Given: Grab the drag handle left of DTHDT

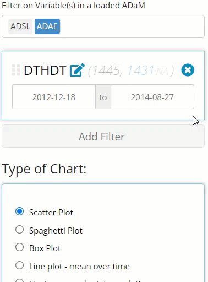Looking at the screenshot, I should coord(16,70).
